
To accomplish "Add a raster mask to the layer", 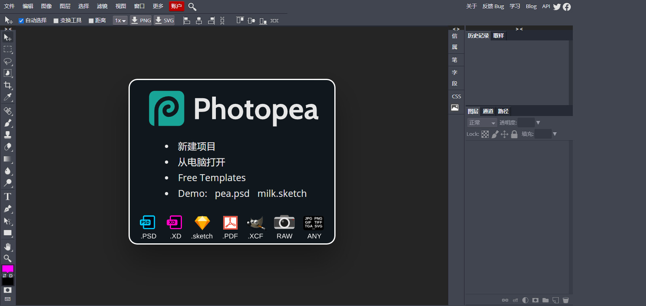I will click(535, 300).
